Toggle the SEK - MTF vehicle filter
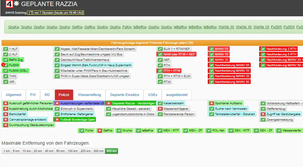 tap(239, 131)
